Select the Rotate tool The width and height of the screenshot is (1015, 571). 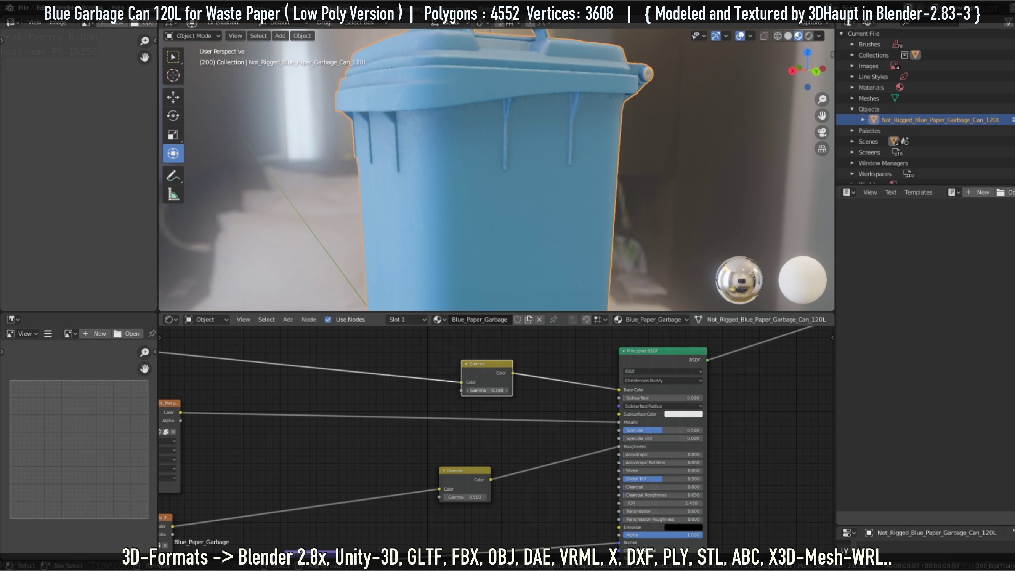pos(173,116)
